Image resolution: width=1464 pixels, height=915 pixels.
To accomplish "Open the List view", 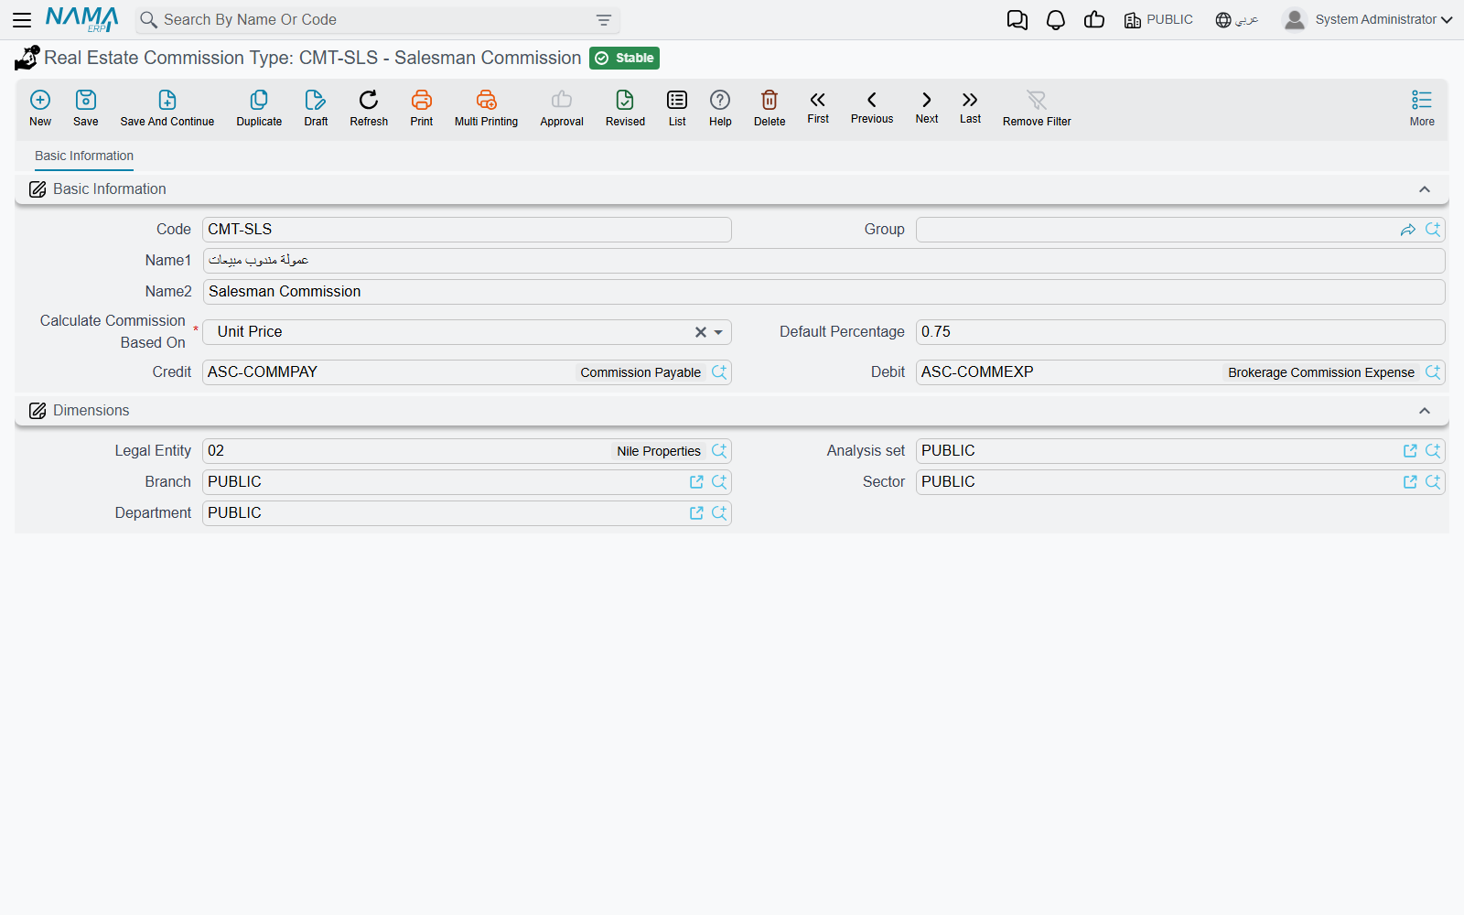I will tap(677, 108).
